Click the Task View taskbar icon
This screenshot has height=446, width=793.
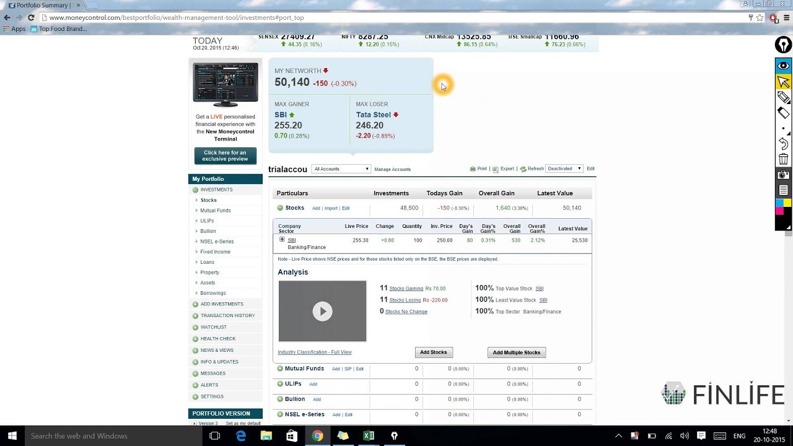point(214,436)
